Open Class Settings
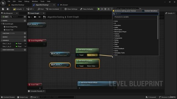The image size is (177, 99). click(71, 9)
